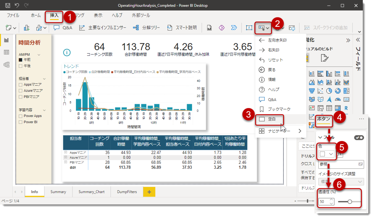373x218 pixels.
Task: Click the transparency value field showing 50
Action: pos(326,202)
